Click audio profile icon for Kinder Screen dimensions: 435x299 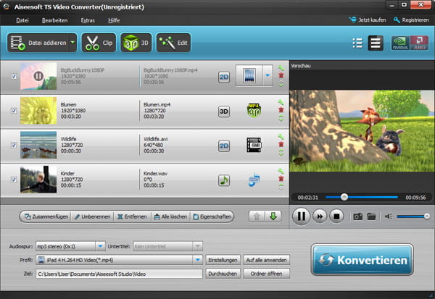tap(254, 180)
